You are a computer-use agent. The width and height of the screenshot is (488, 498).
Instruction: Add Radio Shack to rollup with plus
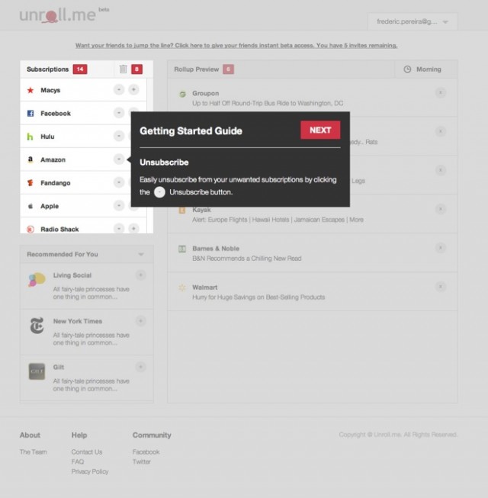click(x=133, y=228)
